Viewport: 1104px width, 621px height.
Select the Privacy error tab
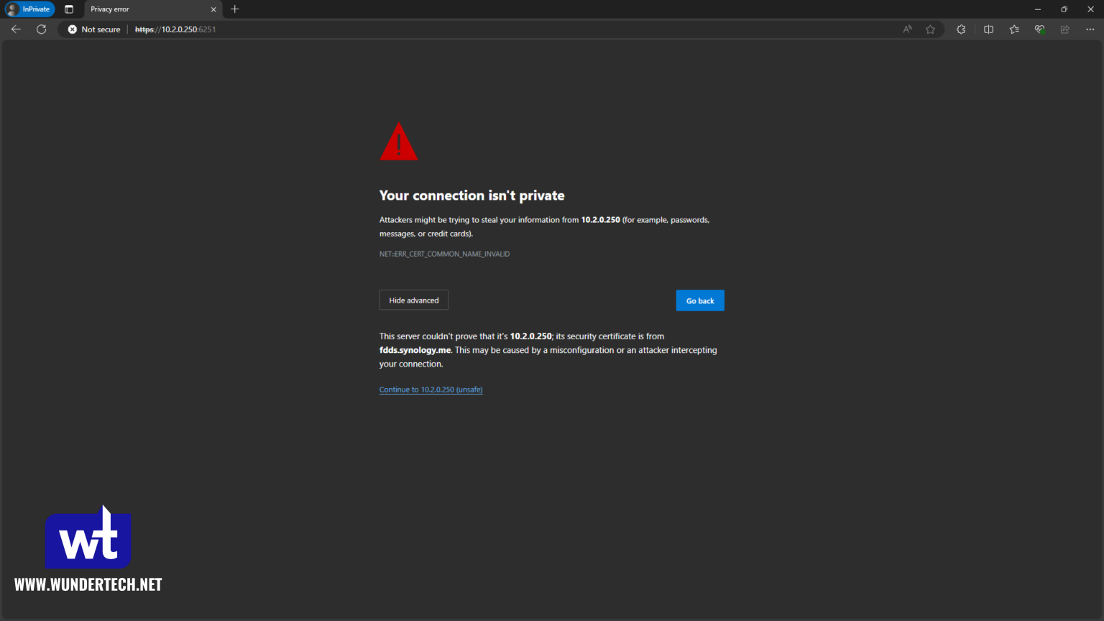(144, 9)
